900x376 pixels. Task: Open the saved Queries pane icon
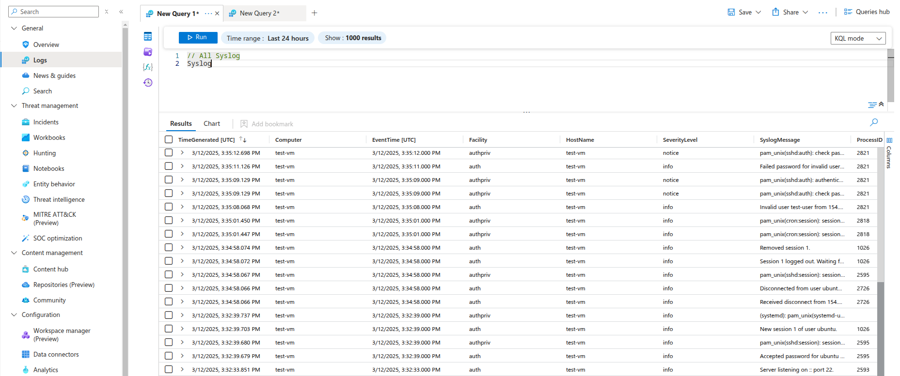[148, 52]
